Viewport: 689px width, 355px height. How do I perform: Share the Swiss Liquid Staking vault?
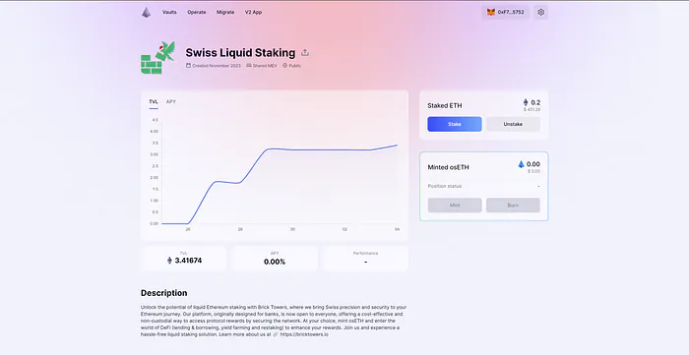coord(305,53)
